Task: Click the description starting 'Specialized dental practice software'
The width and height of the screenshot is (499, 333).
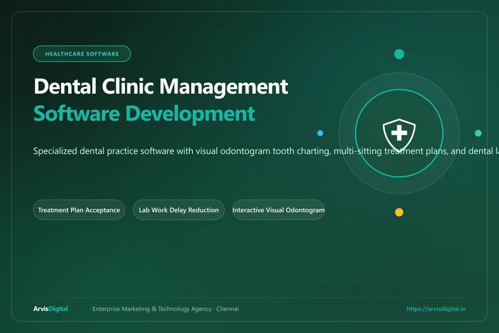Action: (266, 151)
